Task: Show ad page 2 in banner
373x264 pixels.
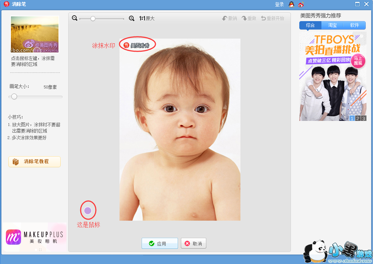Action: [x=357, y=118]
